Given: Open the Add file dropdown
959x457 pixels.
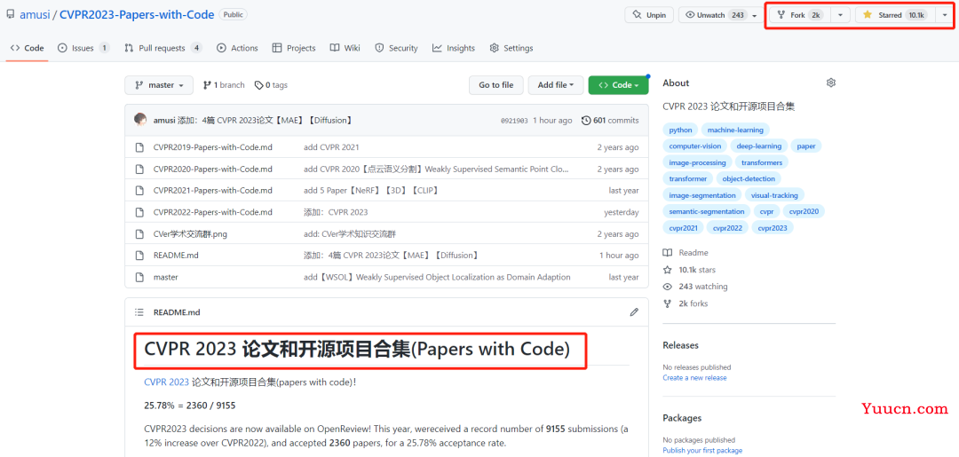Looking at the screenshot, I should (x=555, y=85).
